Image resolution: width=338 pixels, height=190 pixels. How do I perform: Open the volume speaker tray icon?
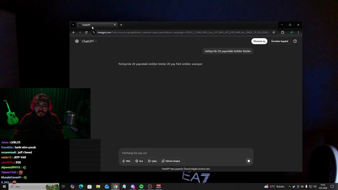[315, 187]
